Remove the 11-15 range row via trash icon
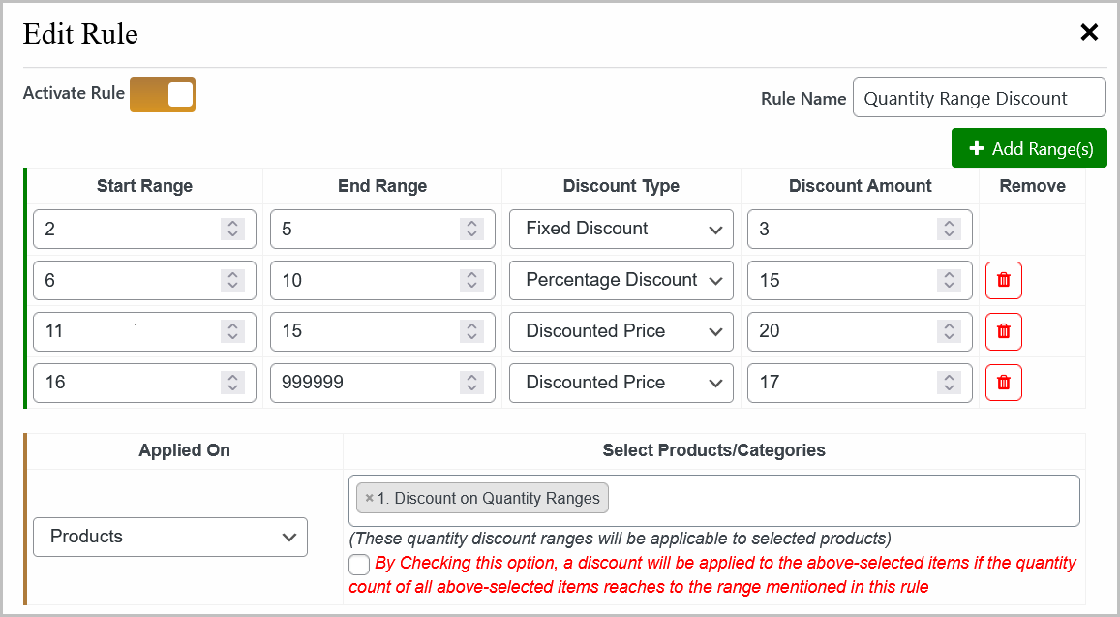The height and width of the screenshot is (617, 1120). point(1003,331)
